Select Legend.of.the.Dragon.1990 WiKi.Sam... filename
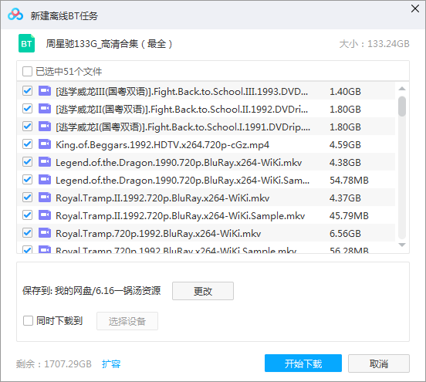 (x=182, y=180)
